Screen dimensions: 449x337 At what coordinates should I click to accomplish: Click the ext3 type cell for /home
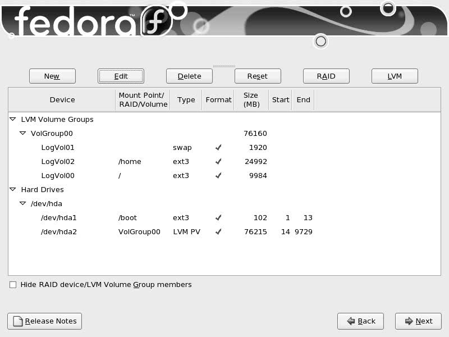(181, 162)
